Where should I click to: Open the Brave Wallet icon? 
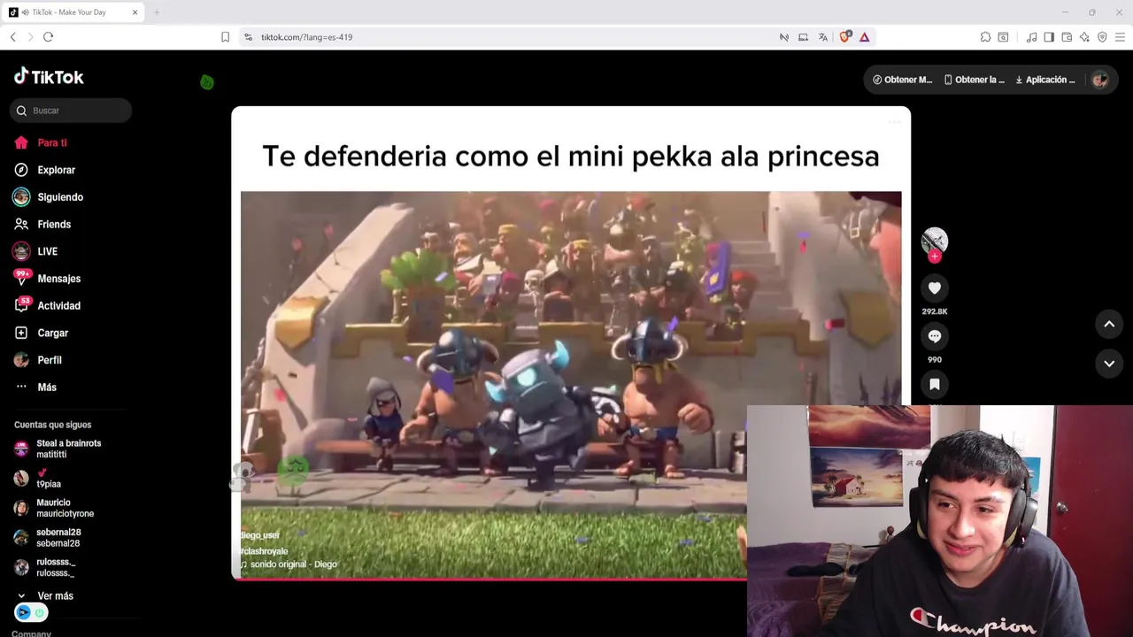coord(1067,37)
